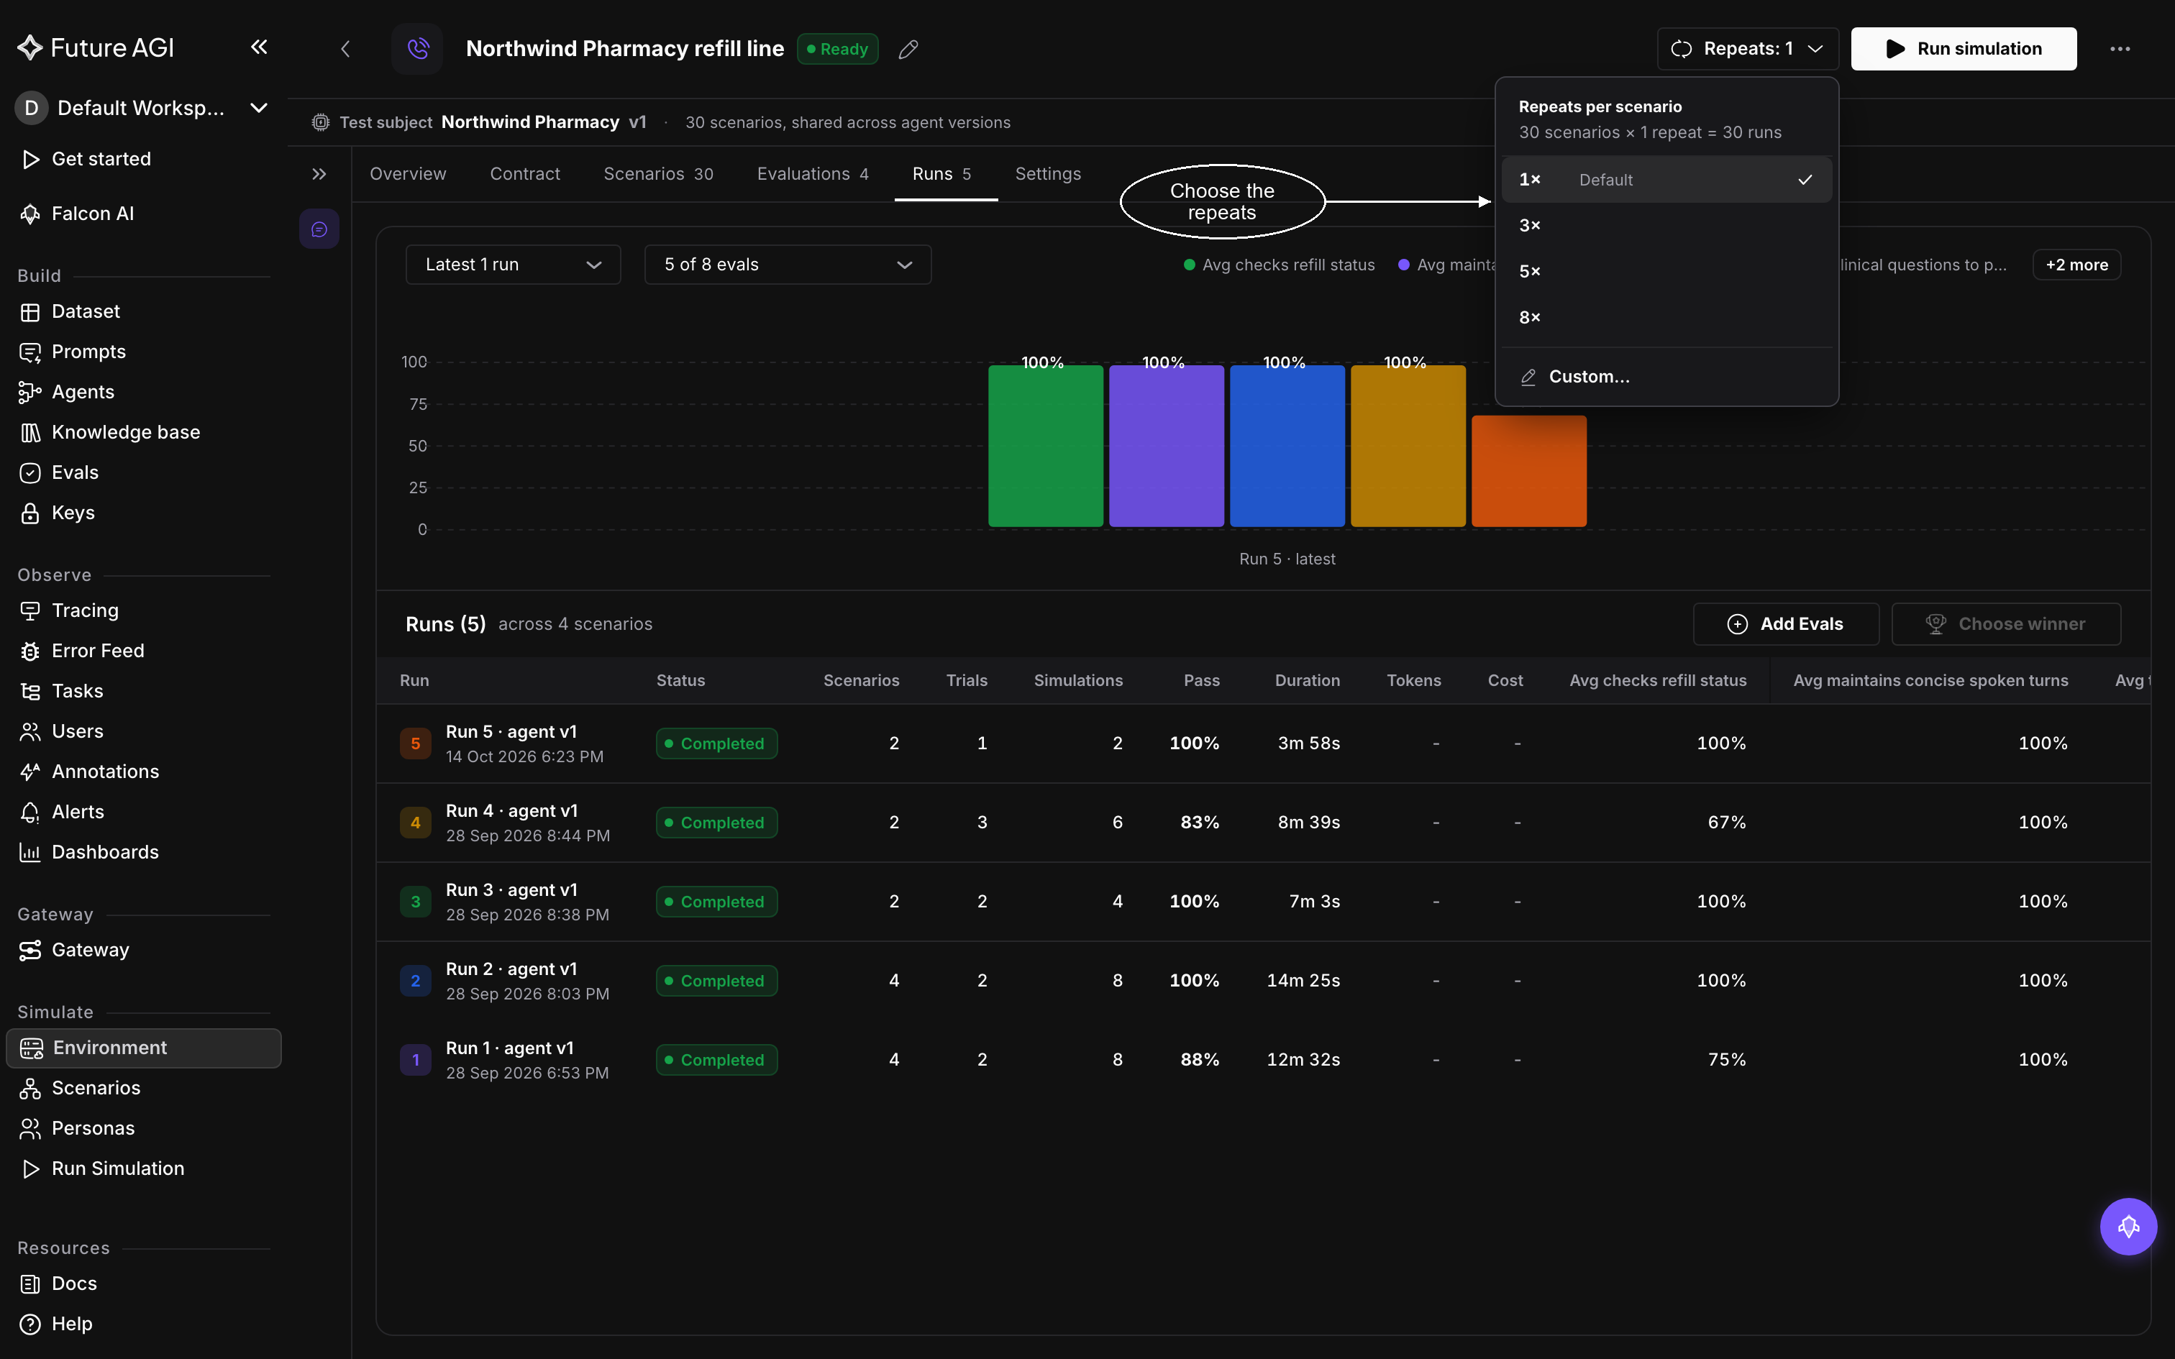Click the orange bar in the chart

(x=1529, y=471)
